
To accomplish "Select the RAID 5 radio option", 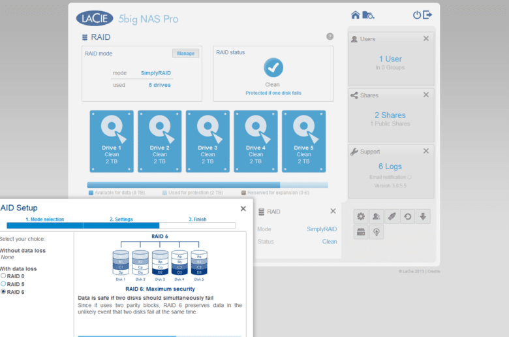I will tap(3, 283).
